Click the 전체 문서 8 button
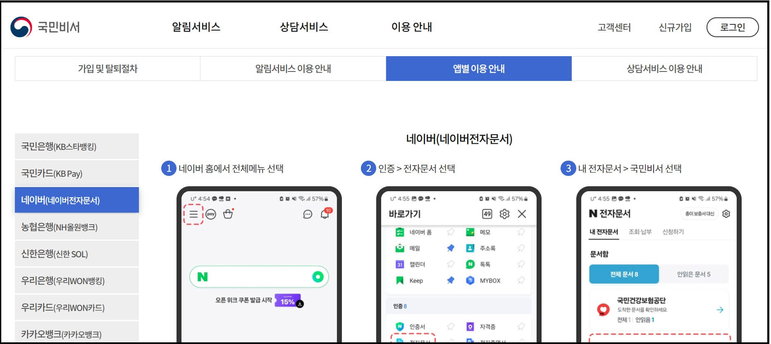The image size is (771, 344). click(x=624, y=274)
